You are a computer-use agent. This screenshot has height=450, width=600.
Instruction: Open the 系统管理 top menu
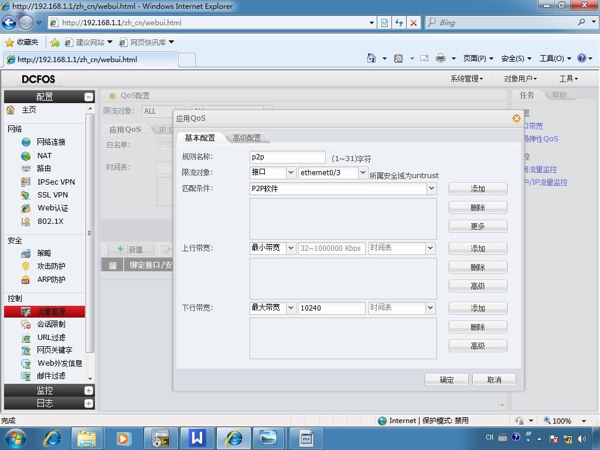(x=466, y=79)
